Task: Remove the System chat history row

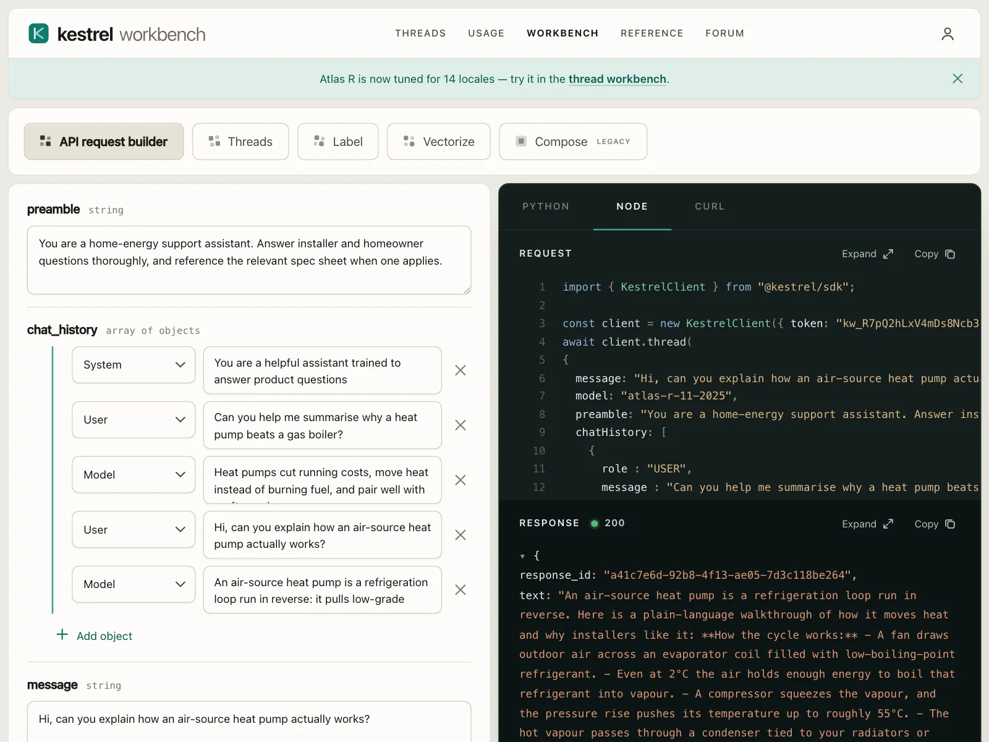Action: click(461, 370)
